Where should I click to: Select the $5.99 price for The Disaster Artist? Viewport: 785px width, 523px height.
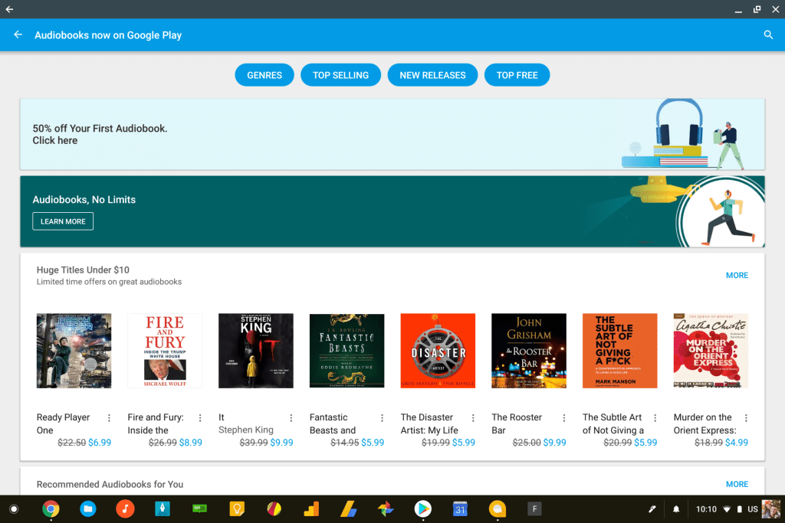464,443
